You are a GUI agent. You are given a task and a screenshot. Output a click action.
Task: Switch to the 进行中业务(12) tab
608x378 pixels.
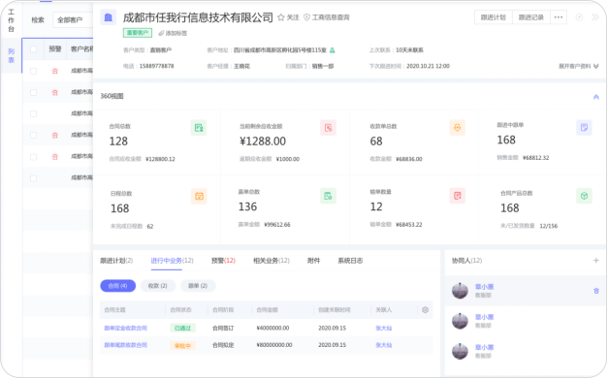click(x=172, y=261)
